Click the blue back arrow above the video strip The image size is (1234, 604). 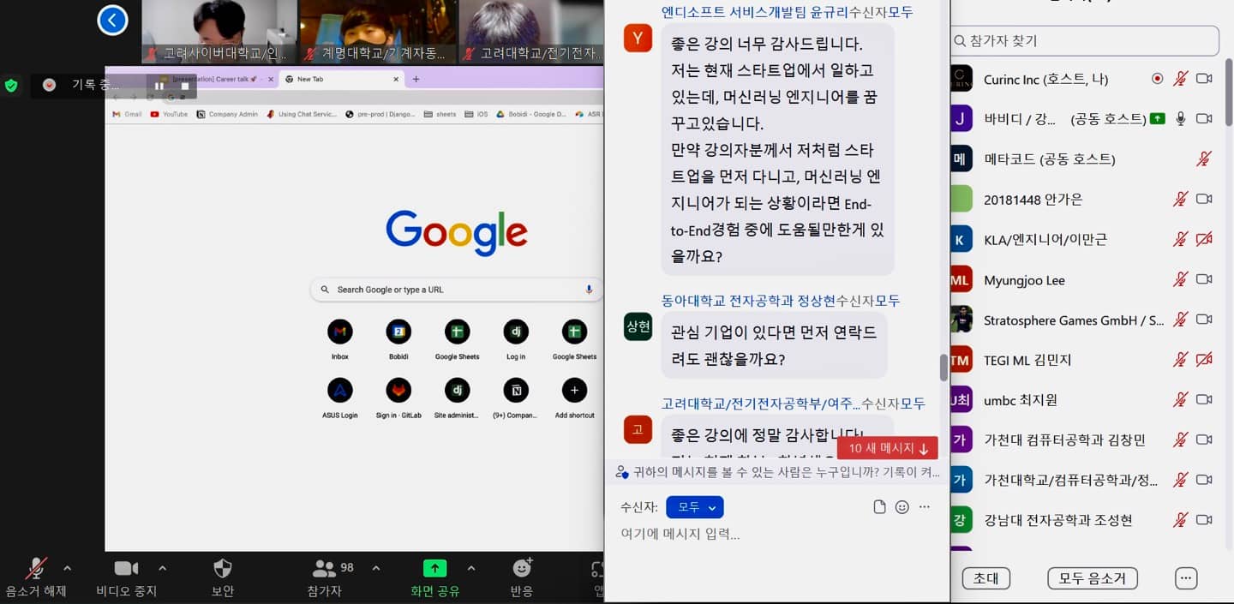coord(112,20)
